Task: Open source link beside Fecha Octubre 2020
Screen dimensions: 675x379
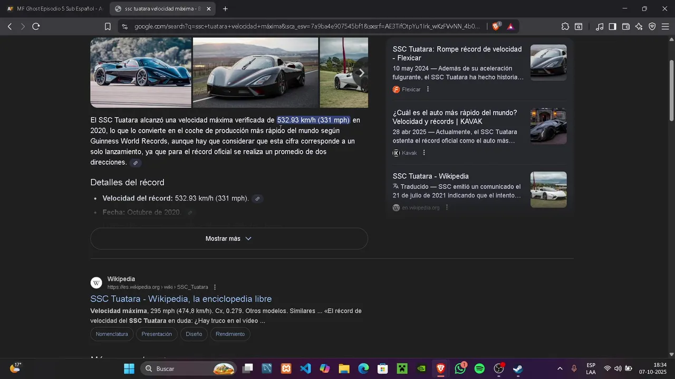Action: pos(190,213)
